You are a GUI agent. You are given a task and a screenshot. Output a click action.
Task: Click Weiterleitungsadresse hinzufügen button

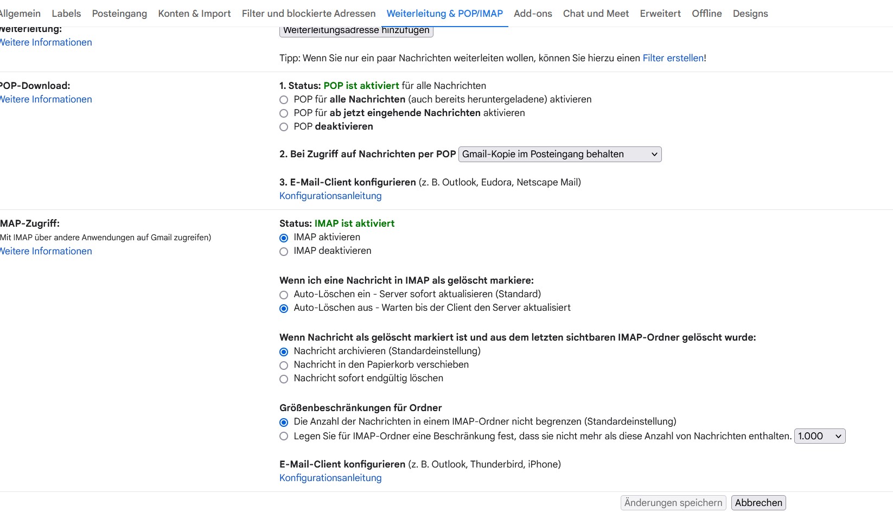point(356,31)
